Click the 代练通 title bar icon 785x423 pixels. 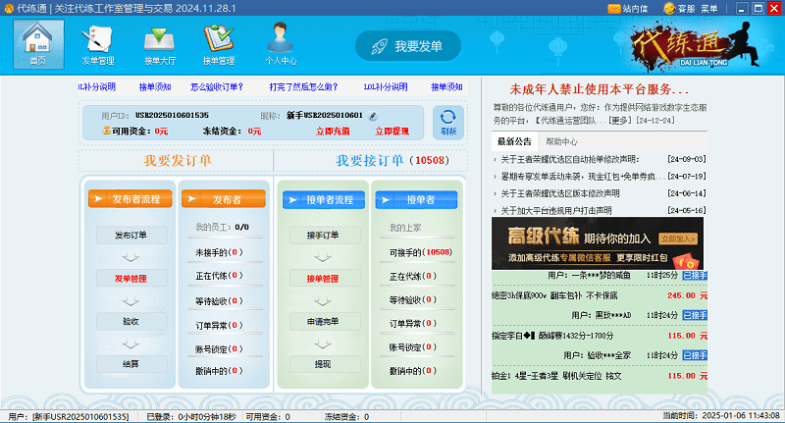point(9,9)
